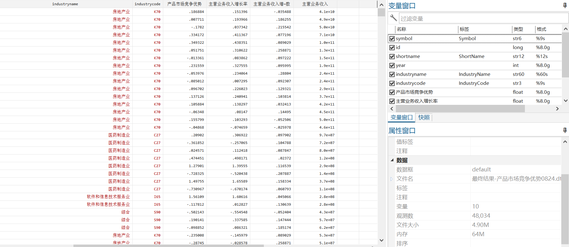Click the 数据框 value default
569x247 pixels.
coord(481,170)
